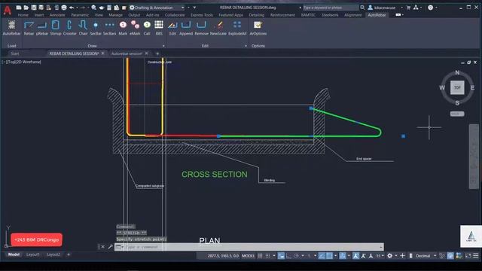Toggle ortho mode in status bar
This screenshot has height=271, width=482.
pos(288,256)
